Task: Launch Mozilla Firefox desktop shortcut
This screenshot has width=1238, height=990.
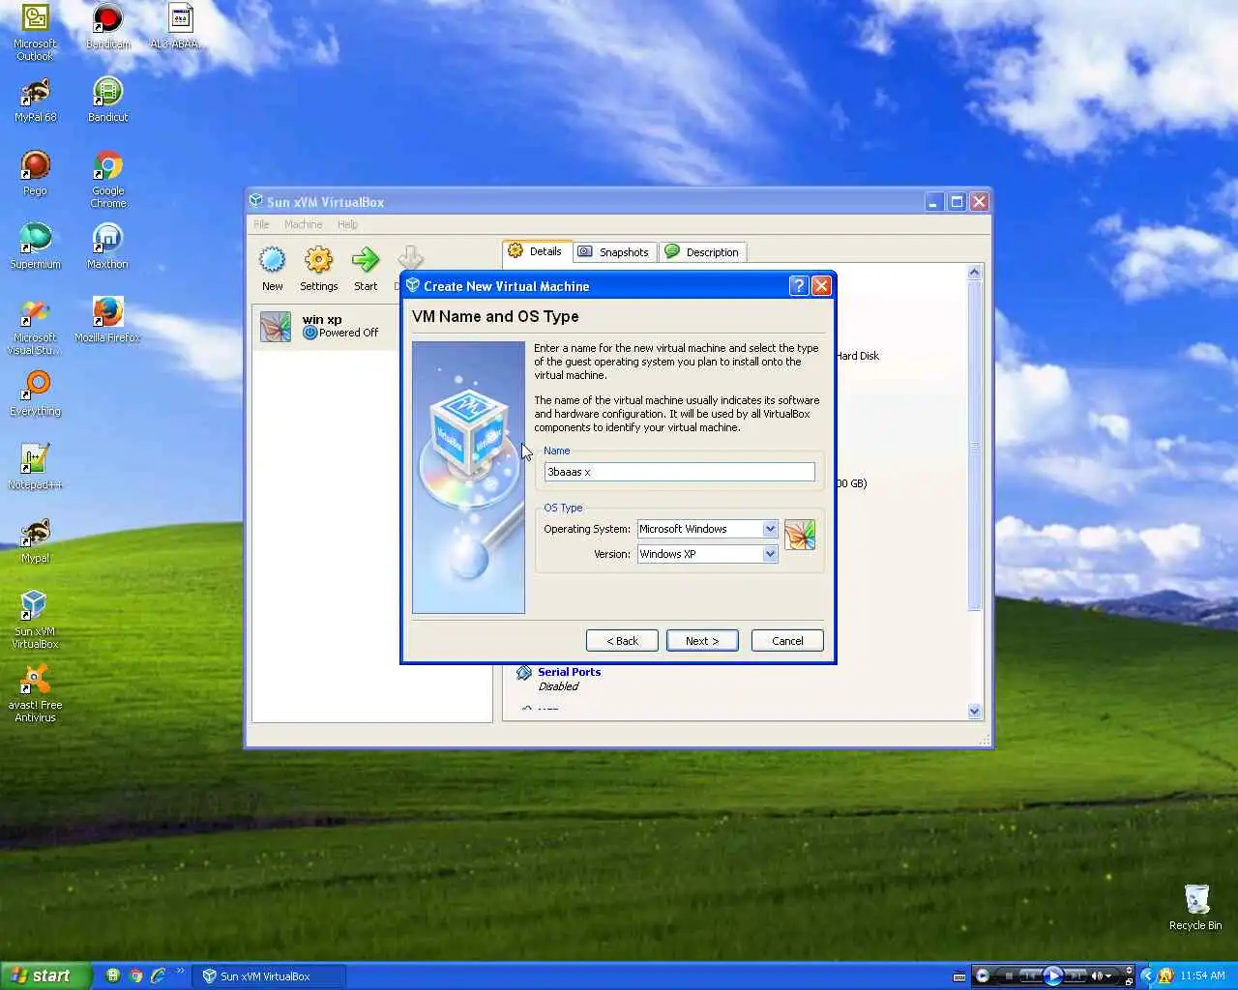Action: 107,321
